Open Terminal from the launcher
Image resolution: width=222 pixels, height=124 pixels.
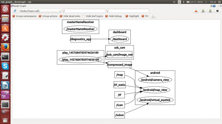click(x=5, y=57)
